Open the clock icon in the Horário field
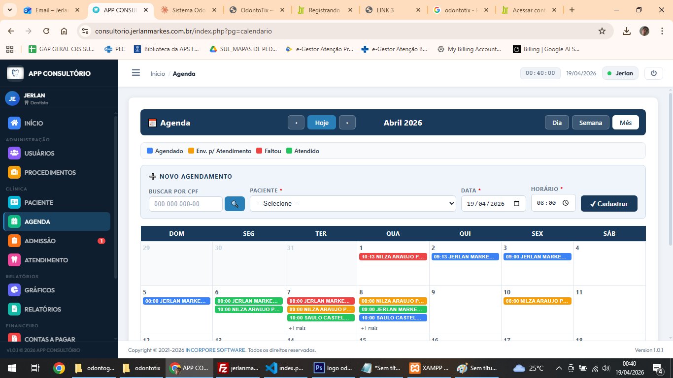 [565, 202]
